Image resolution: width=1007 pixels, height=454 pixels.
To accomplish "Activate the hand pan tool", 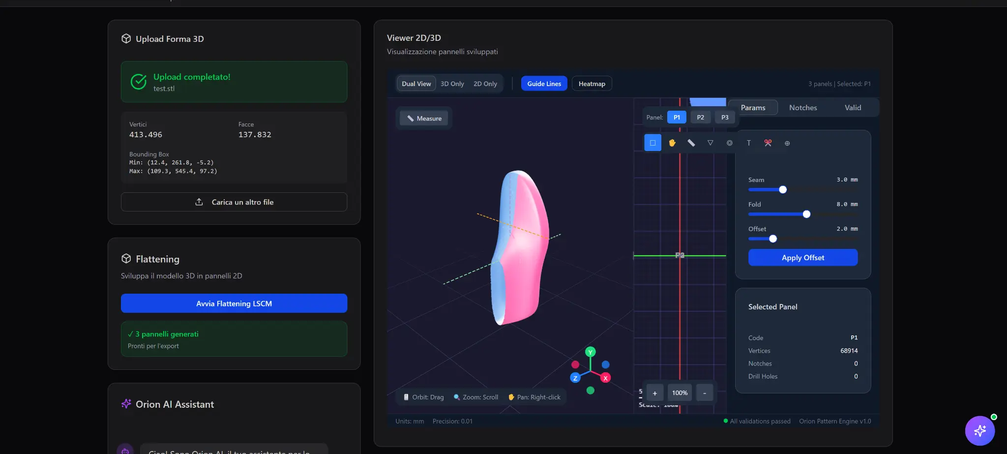I will click(x=672, y=143).
